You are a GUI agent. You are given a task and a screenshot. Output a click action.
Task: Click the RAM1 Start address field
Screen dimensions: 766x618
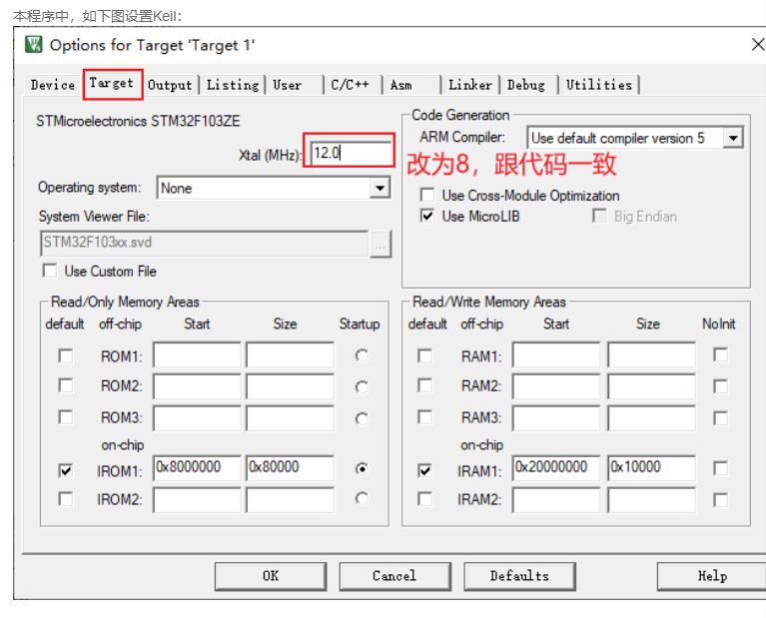click(x=556, y=355)
